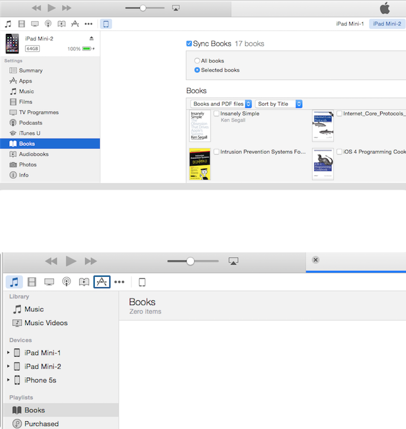Open the TV Programmes settings section

[50, 112]
